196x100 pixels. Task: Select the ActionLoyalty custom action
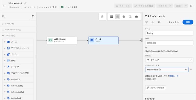[x=18, y=86]
